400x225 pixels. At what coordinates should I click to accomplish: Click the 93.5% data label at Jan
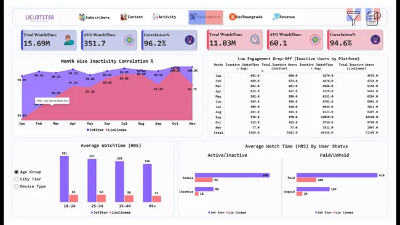[22, 116]
